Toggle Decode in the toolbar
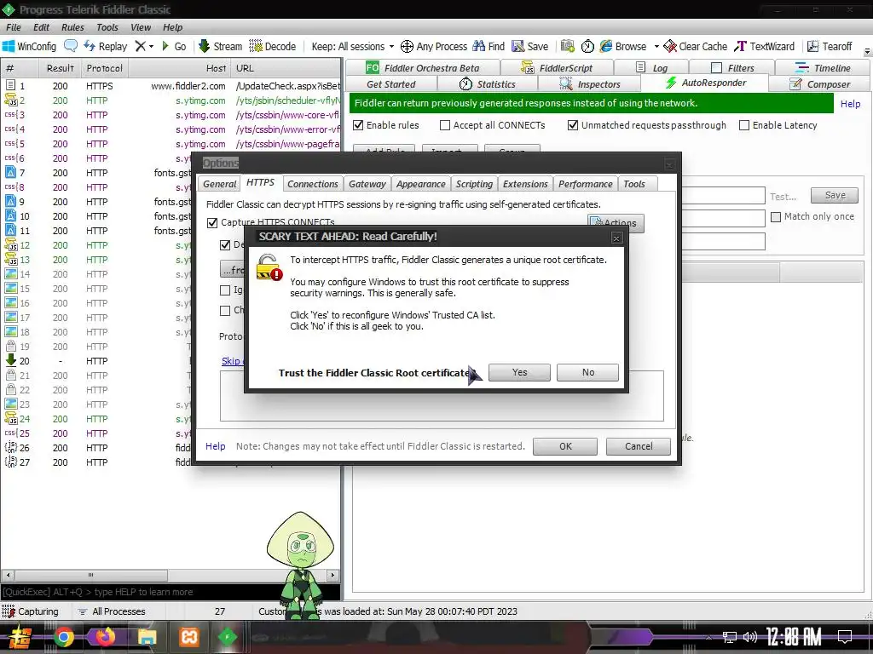This screenshot has height=654, width=873. pos(273,46)
